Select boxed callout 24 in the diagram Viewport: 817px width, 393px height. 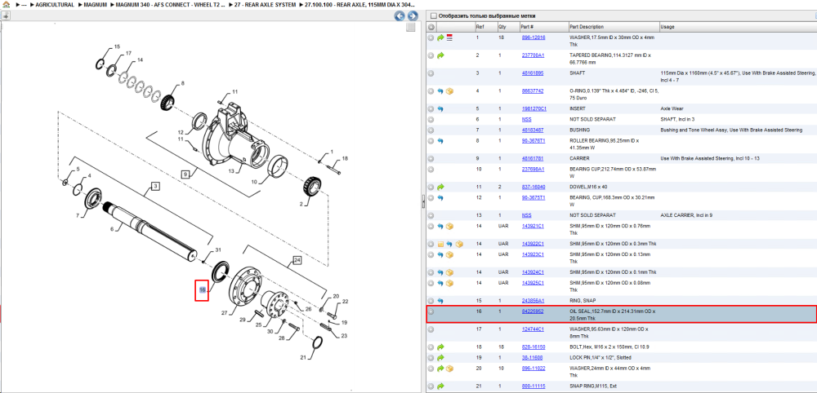pos(297,259)
